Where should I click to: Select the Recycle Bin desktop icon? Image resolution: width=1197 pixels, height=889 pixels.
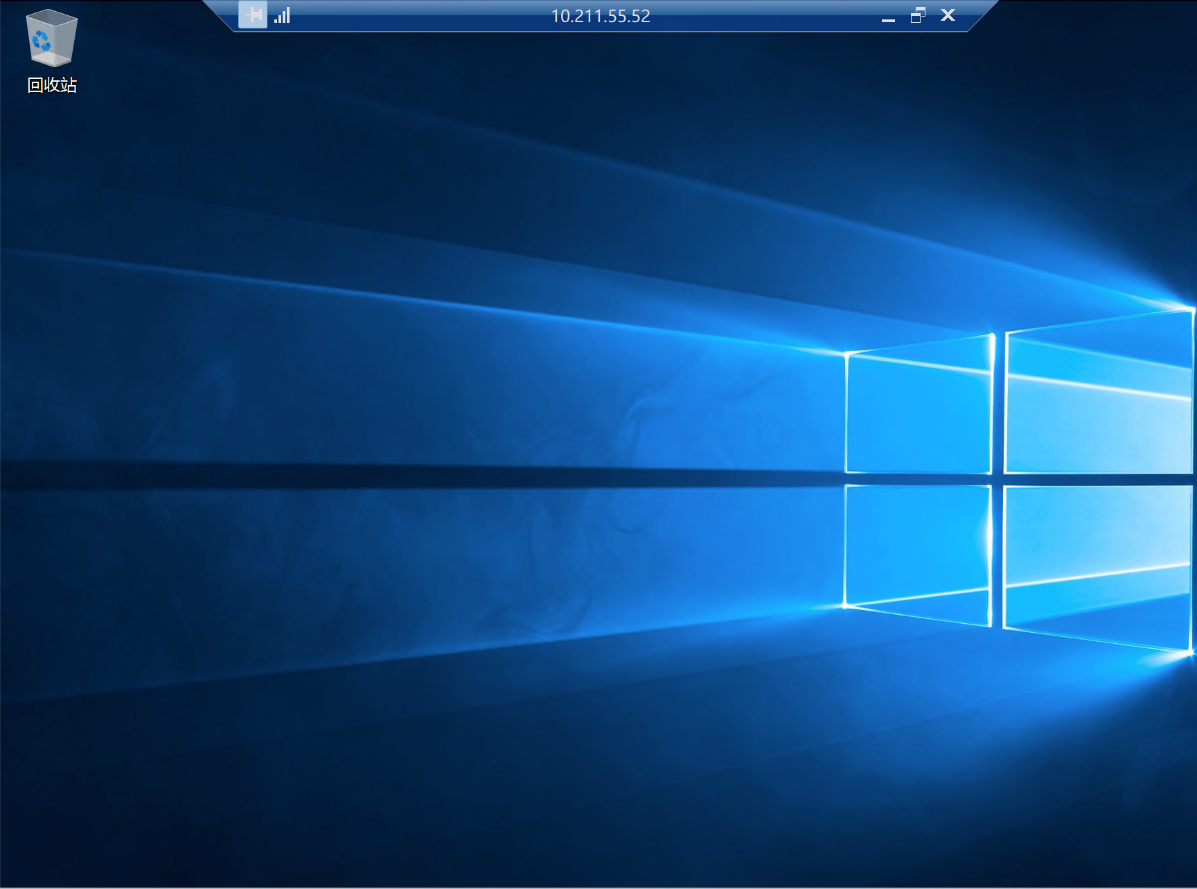click(51, 50)
